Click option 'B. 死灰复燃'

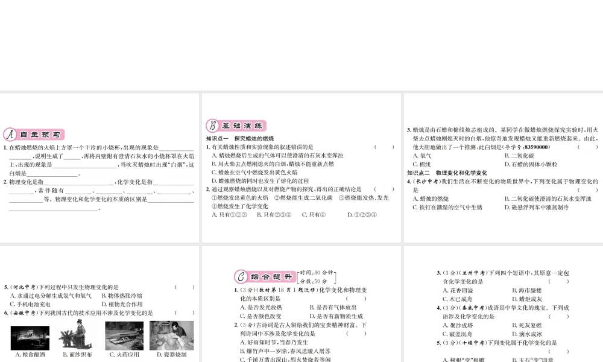pyautogui.click(x=527, y=325)
